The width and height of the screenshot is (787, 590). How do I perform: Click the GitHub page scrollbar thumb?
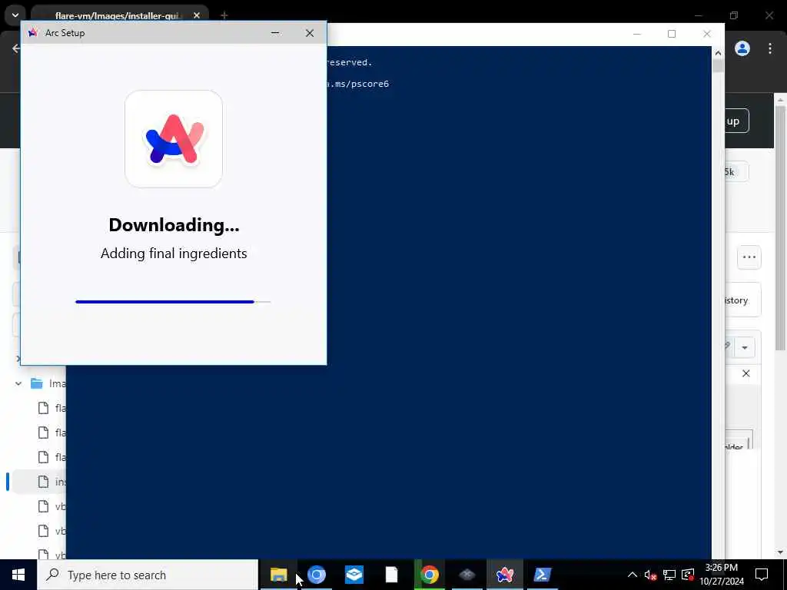point(781,228)
